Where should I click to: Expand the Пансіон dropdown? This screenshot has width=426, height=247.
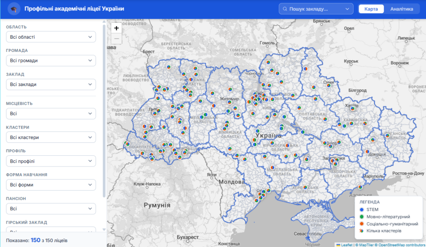(x=51, y=208)
